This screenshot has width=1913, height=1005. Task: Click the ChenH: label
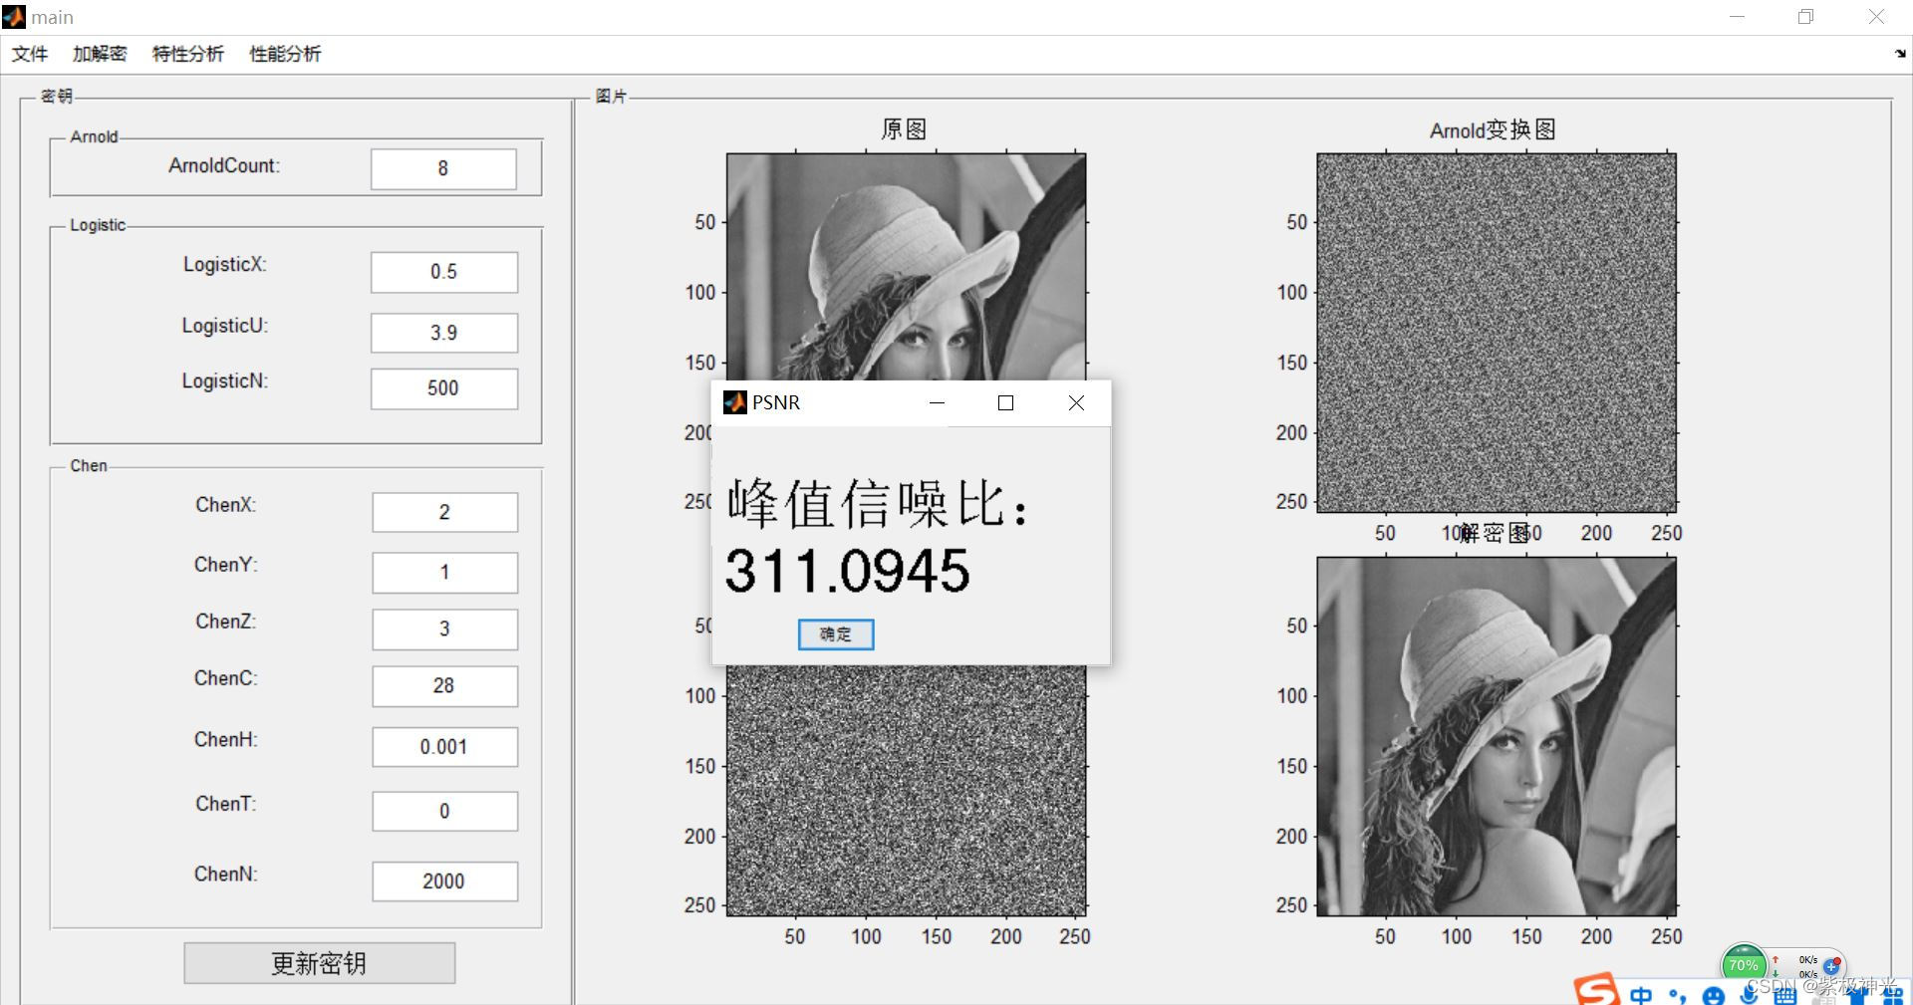pos(226,739)
